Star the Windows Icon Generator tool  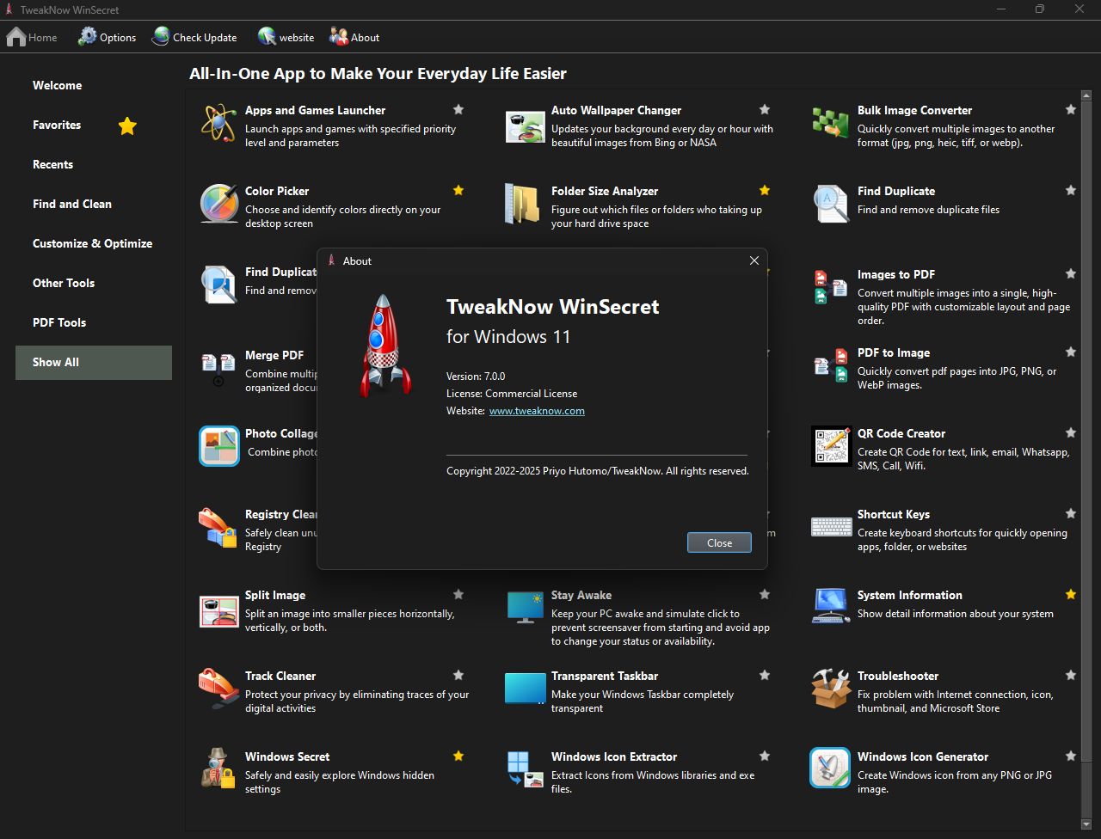coord(1071,756)
